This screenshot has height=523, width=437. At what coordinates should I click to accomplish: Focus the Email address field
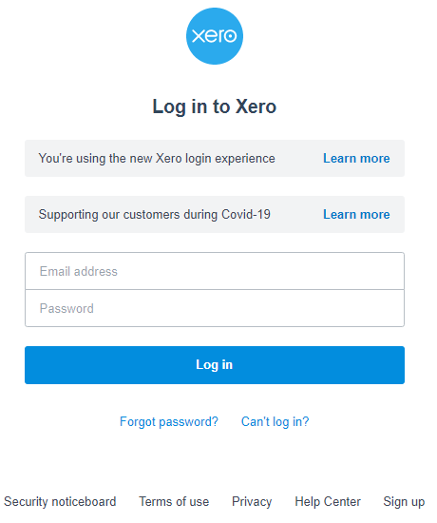(x=215, y=271)
